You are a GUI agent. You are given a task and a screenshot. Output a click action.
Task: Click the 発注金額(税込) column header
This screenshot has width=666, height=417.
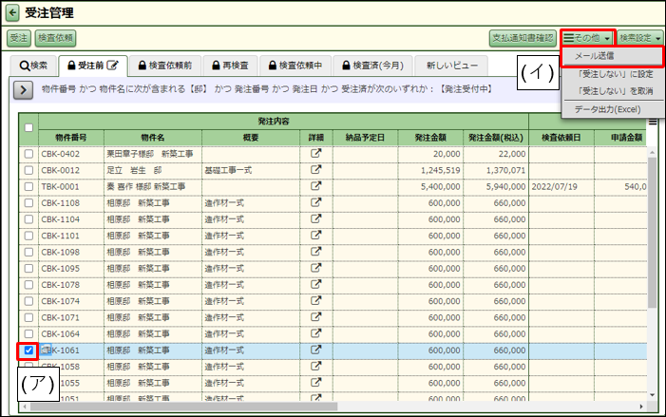[496, 138]
